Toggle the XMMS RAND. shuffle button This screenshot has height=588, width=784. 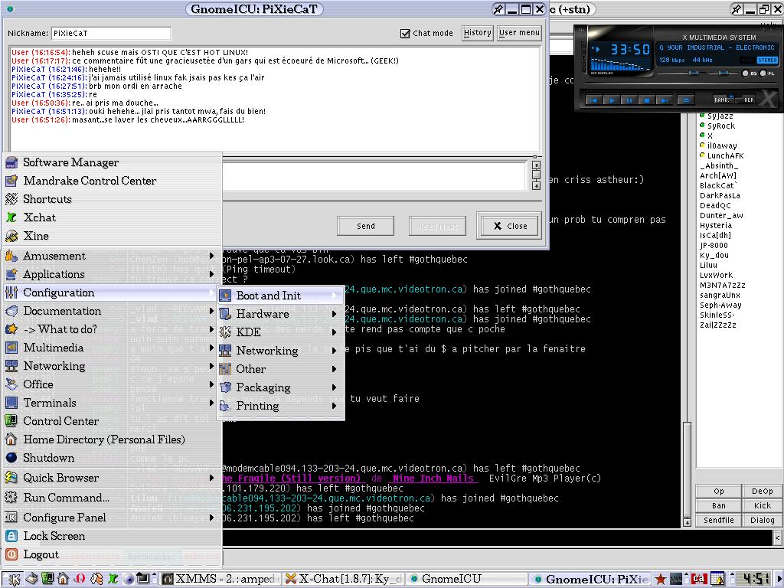pos(722,100)
